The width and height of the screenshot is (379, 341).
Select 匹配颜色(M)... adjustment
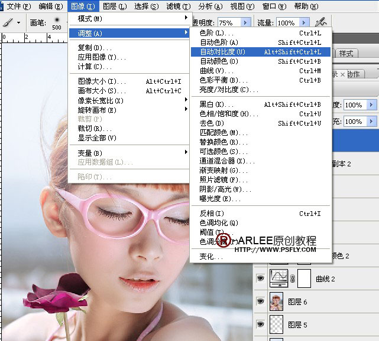(x=261, y=133)
